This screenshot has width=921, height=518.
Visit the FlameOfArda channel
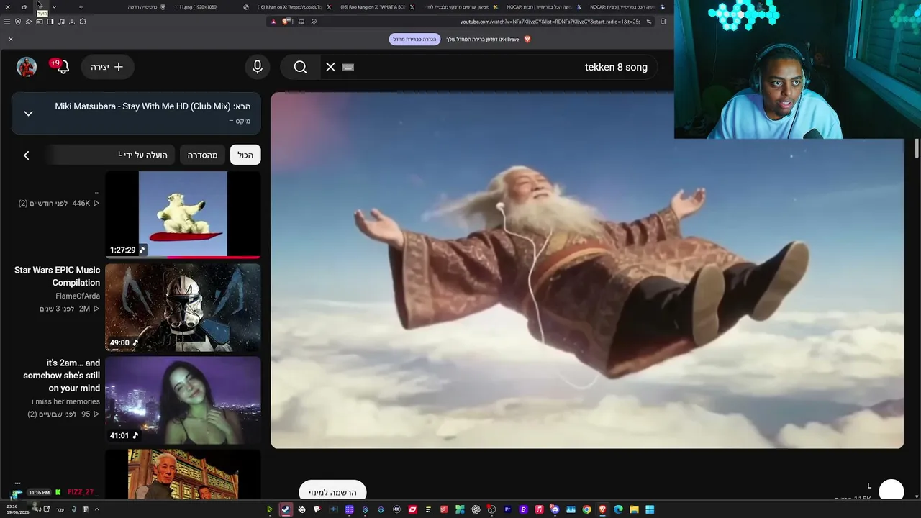(78, 296)
